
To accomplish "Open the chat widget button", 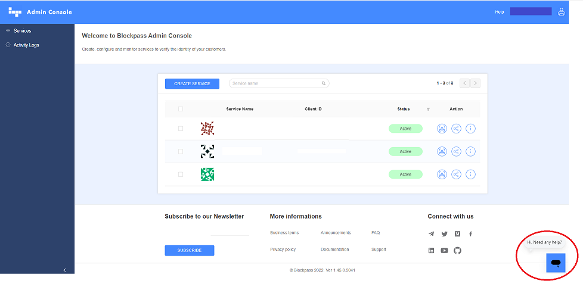I will coord(556,263).
